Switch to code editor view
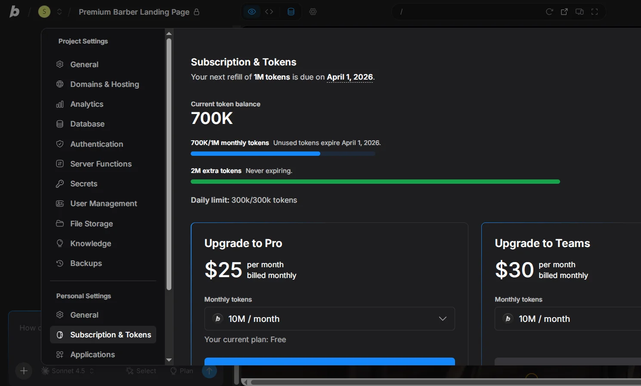641x386 pixels. coord(269,12)
